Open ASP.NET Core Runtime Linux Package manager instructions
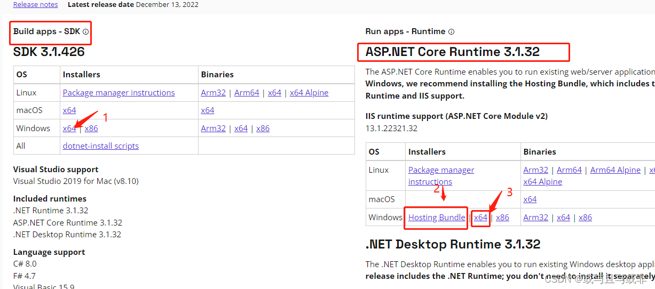 tap(441, 170)
